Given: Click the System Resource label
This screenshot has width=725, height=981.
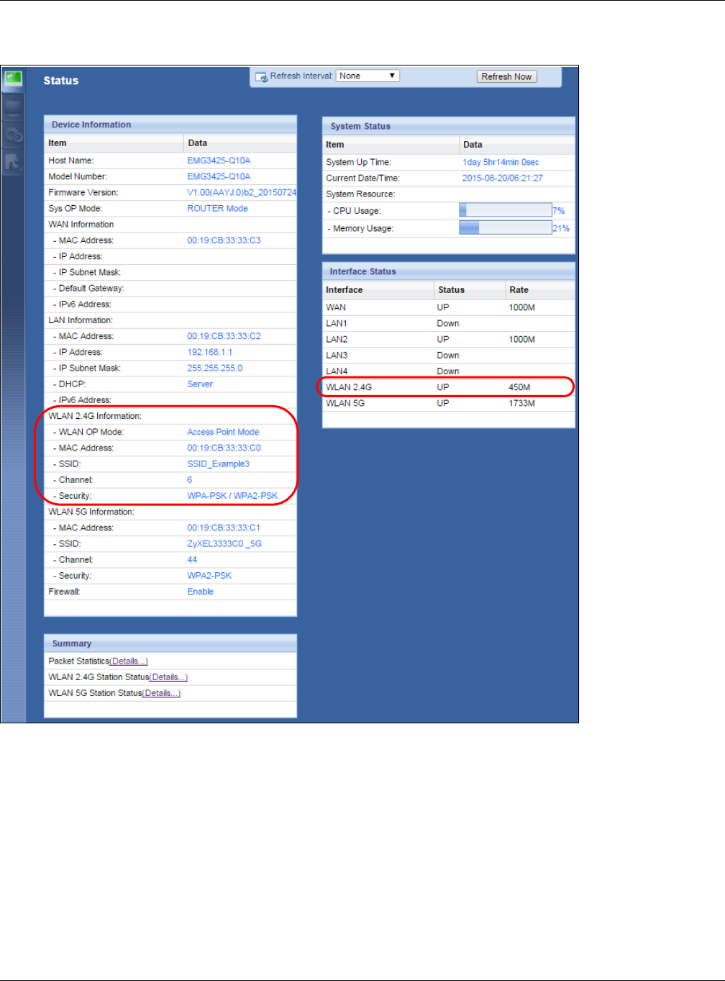Looking at the screenshot, I should tap(360, 194).
